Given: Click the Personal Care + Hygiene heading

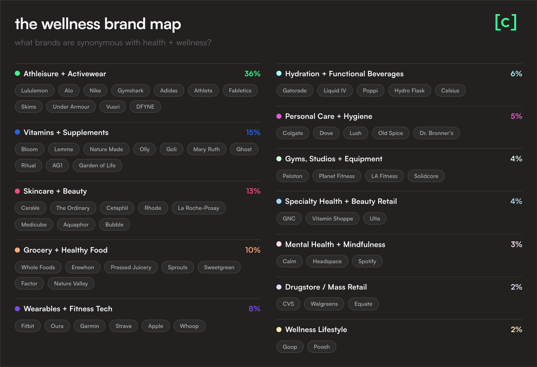Looking at the screenshot, I should [x=329, y=116].
